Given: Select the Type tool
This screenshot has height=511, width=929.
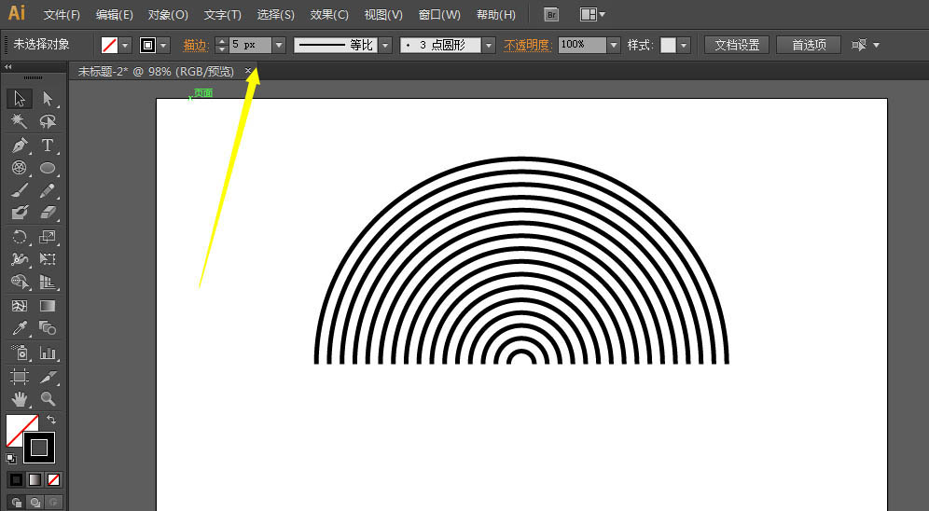Looking at the screenshot, I should click(48, 145).
